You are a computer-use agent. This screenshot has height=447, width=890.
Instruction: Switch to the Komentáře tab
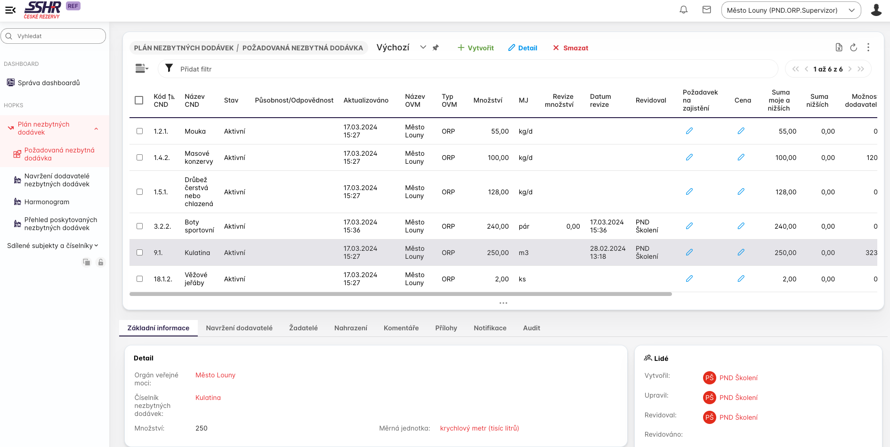[x=401, y=328]
